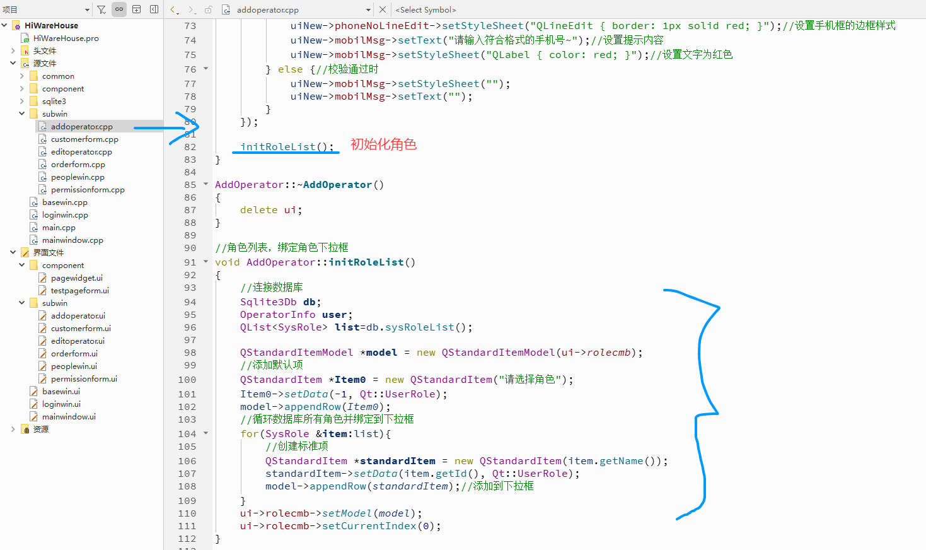This screenshot has height=550, width=926.
Task: Click the HiWareHouse project icon
Action: 16,25
